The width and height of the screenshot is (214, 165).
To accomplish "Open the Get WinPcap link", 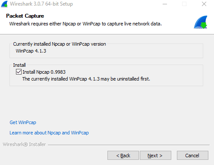I will pyautogui.click(x=23, y=122).
